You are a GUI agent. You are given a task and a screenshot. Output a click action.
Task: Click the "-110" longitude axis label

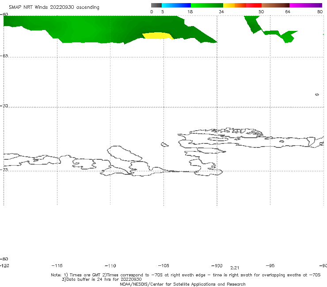click(x=110, y=266)
